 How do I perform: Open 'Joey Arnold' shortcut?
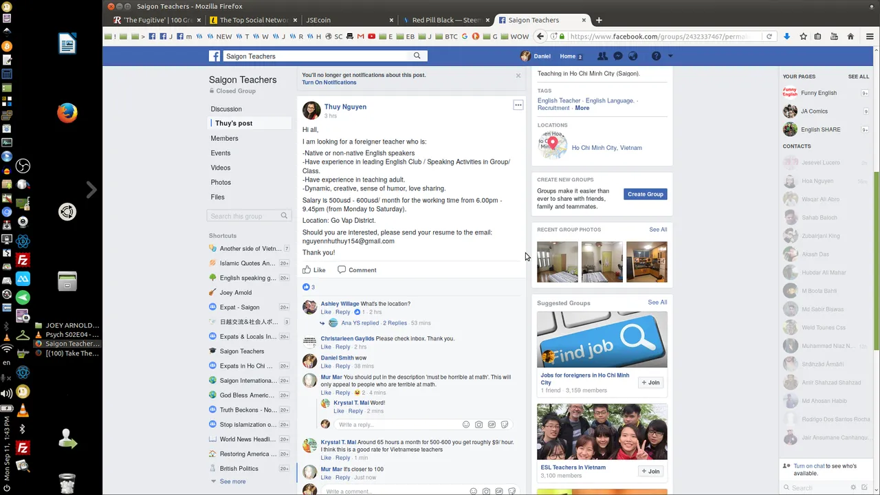[235, 293]
